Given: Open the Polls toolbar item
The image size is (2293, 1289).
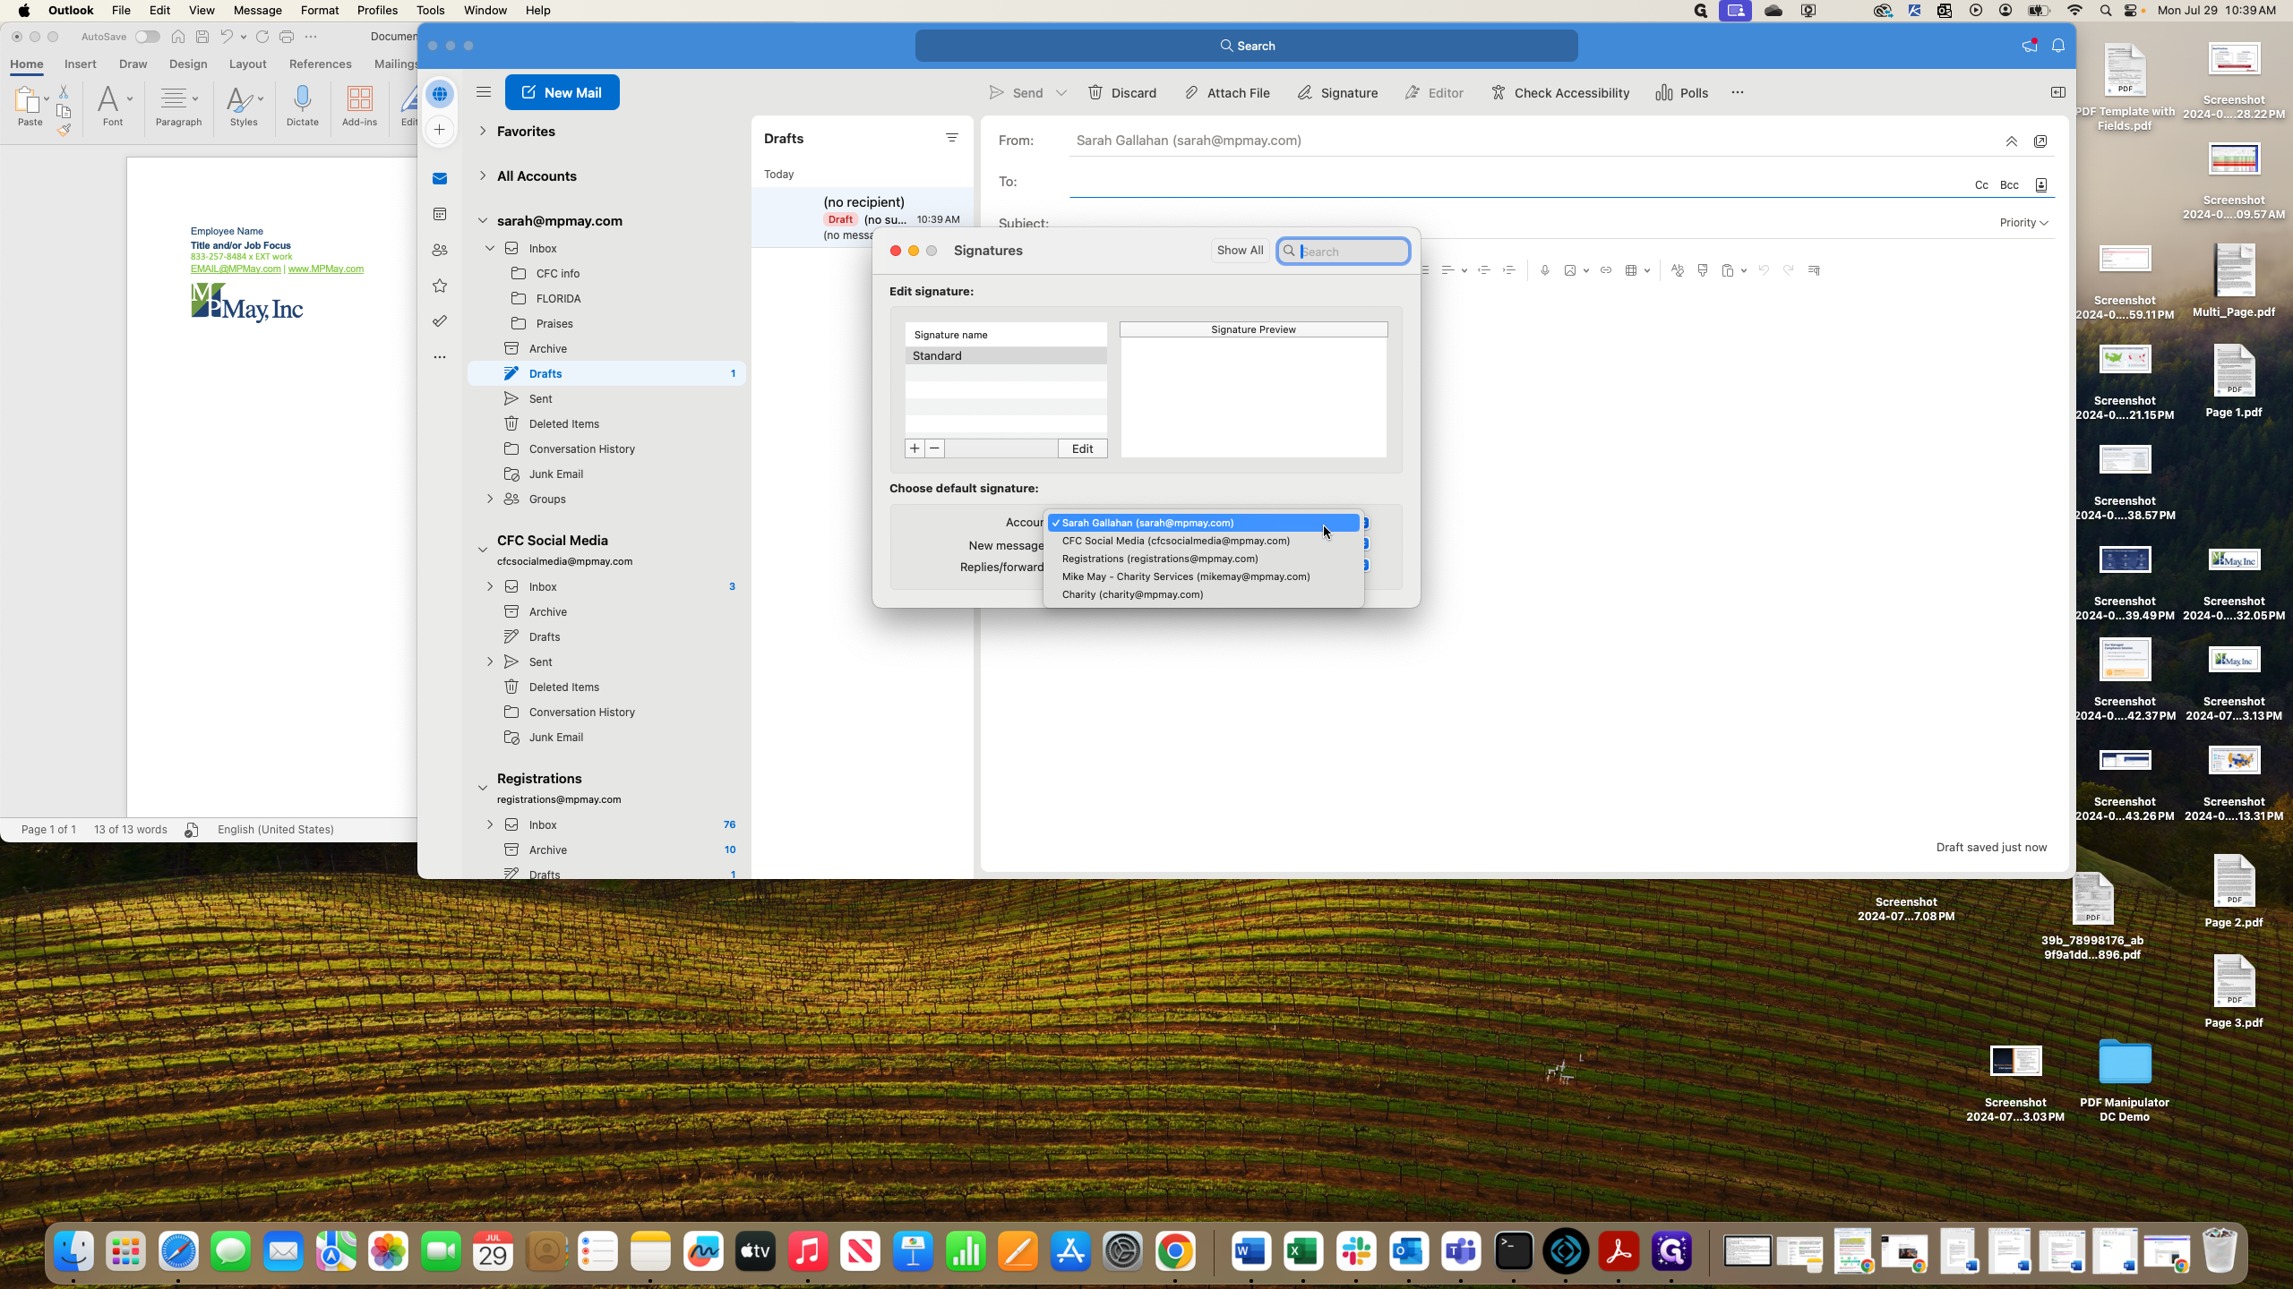Looking at the screenshot, I should [1681, 93].
